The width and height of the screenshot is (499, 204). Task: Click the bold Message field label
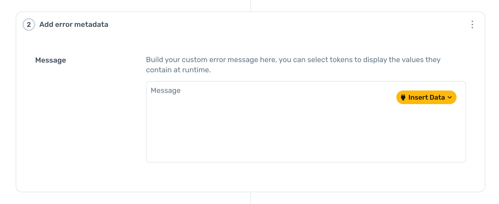click(x=51, y=60)
